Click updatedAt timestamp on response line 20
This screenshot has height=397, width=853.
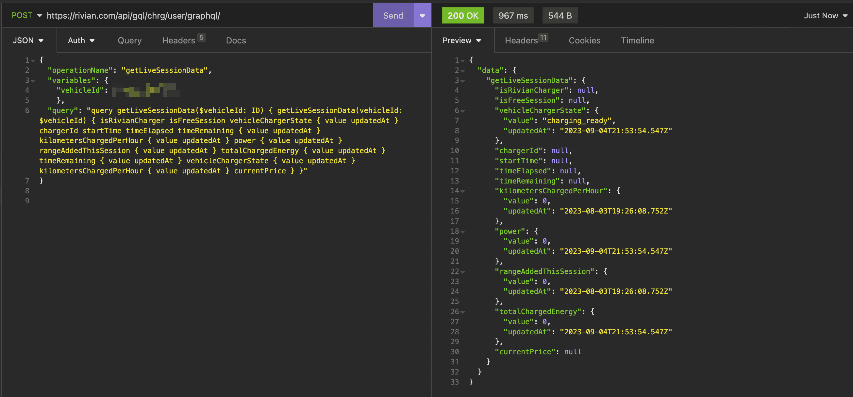click(616, 251)
